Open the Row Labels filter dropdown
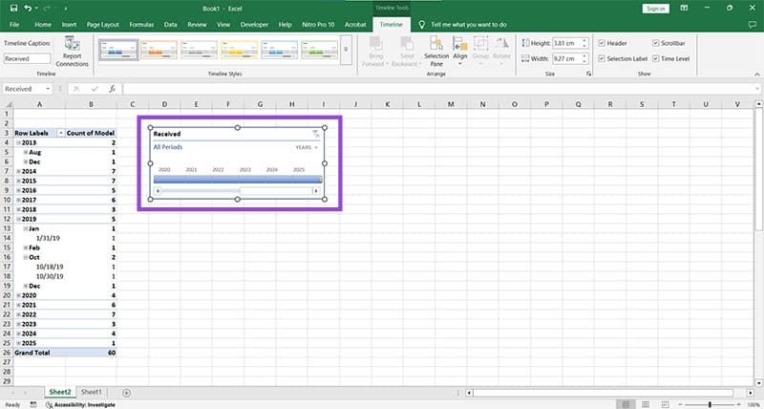The width and height of the screenshot is (764, 409). (x=61, y=133)
